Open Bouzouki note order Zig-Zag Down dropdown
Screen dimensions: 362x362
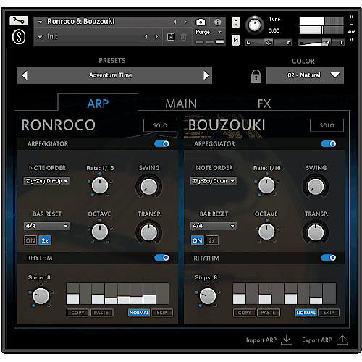point(214,181)
